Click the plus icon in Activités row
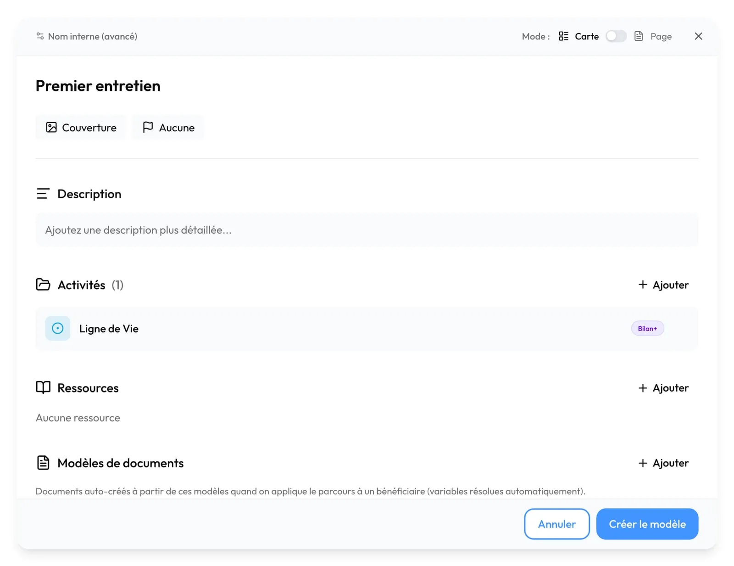The width and height of the screenshot is (734, 566). (643, 285)
